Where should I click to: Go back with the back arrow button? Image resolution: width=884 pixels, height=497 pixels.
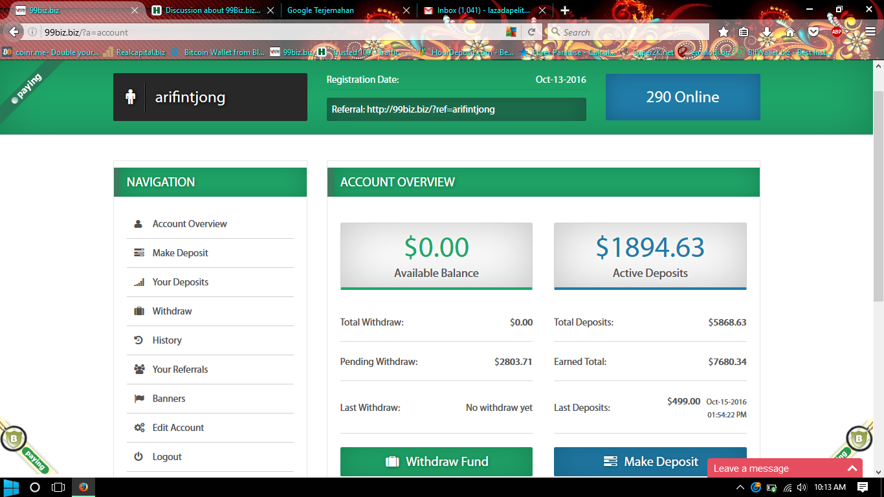14,32
